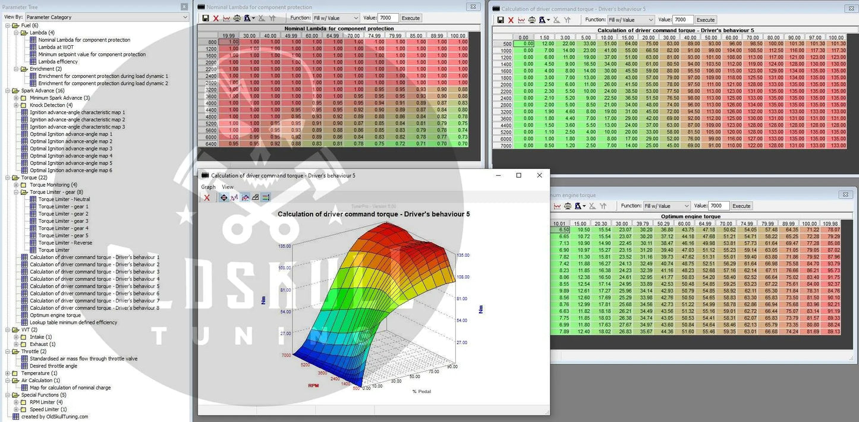Toggle the line plot mode icon in graph toolbar
The height and width of the screenshot is (422, 859).
(234, 197)
